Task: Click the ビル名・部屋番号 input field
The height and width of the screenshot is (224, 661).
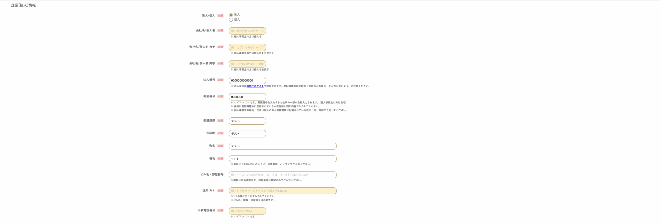Action: pos(282,175)
